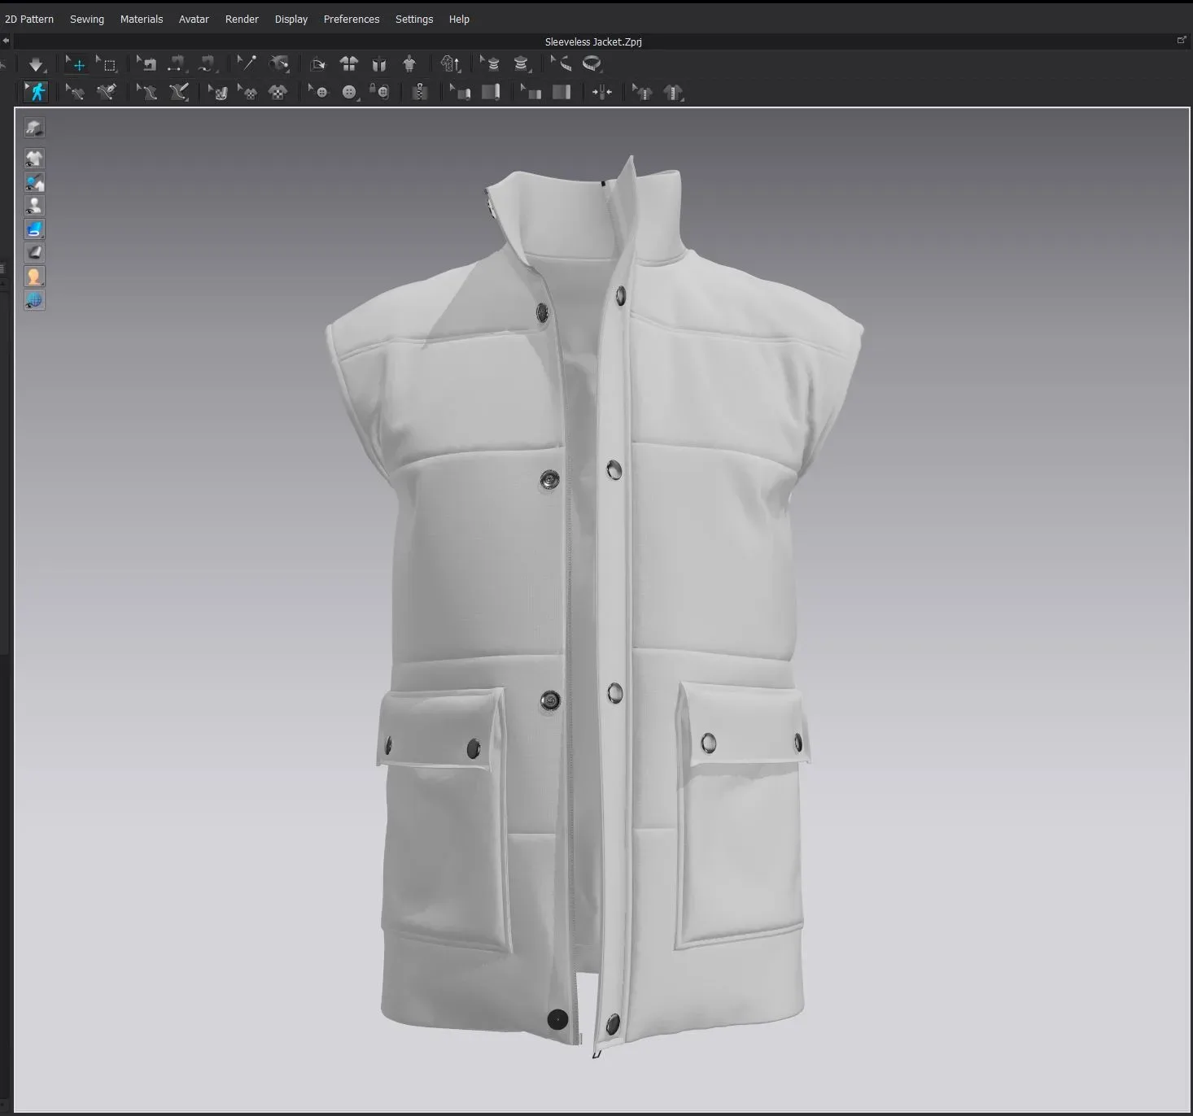Toggle avatar visibility eye icon
The width and height of the screenshot is (1193, 1116).
(x=34, y=206)
